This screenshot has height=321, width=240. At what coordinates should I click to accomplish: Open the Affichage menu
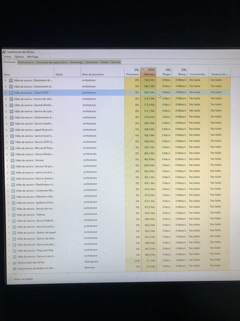click(33, 57)
